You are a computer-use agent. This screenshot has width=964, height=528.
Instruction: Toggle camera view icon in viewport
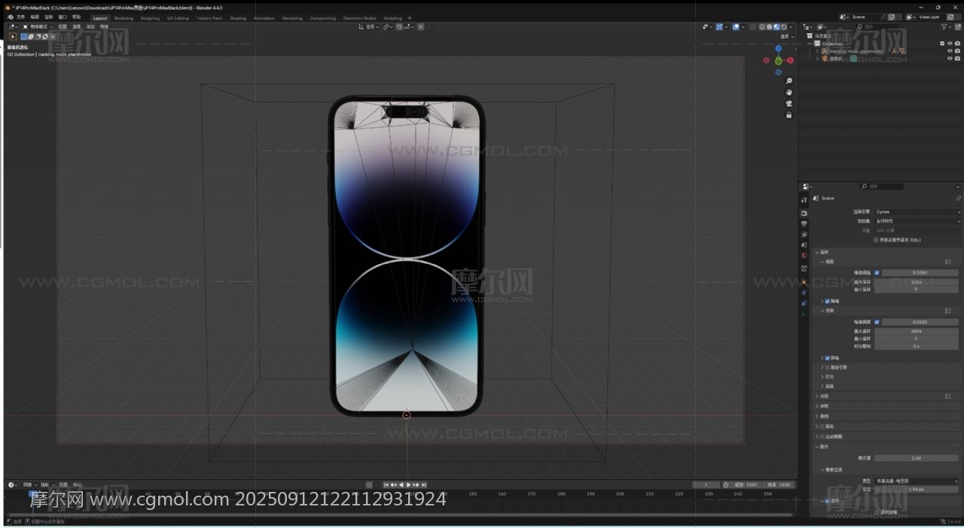tap(789, 104)
